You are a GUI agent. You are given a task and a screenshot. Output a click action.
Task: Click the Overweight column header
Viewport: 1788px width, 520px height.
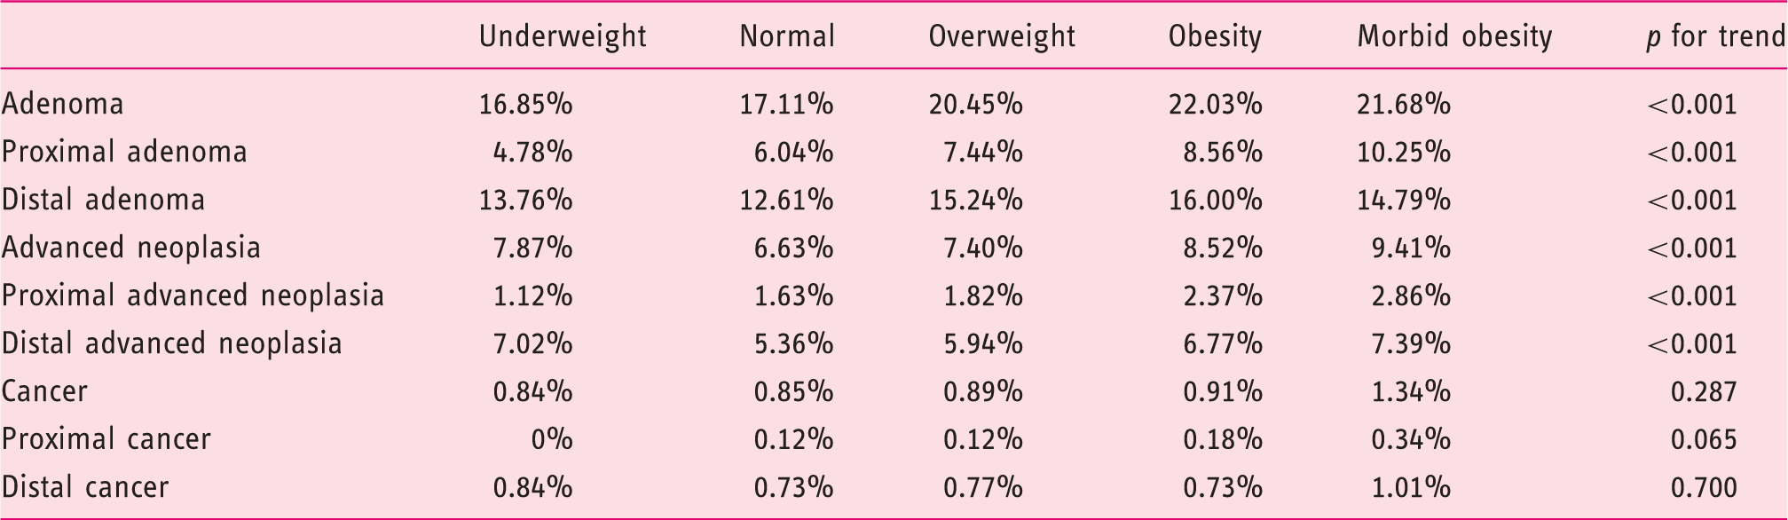(1002, 36)
